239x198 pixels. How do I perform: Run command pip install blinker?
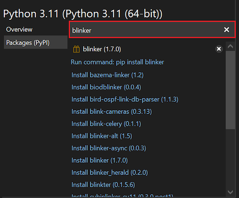pos(117,62)
